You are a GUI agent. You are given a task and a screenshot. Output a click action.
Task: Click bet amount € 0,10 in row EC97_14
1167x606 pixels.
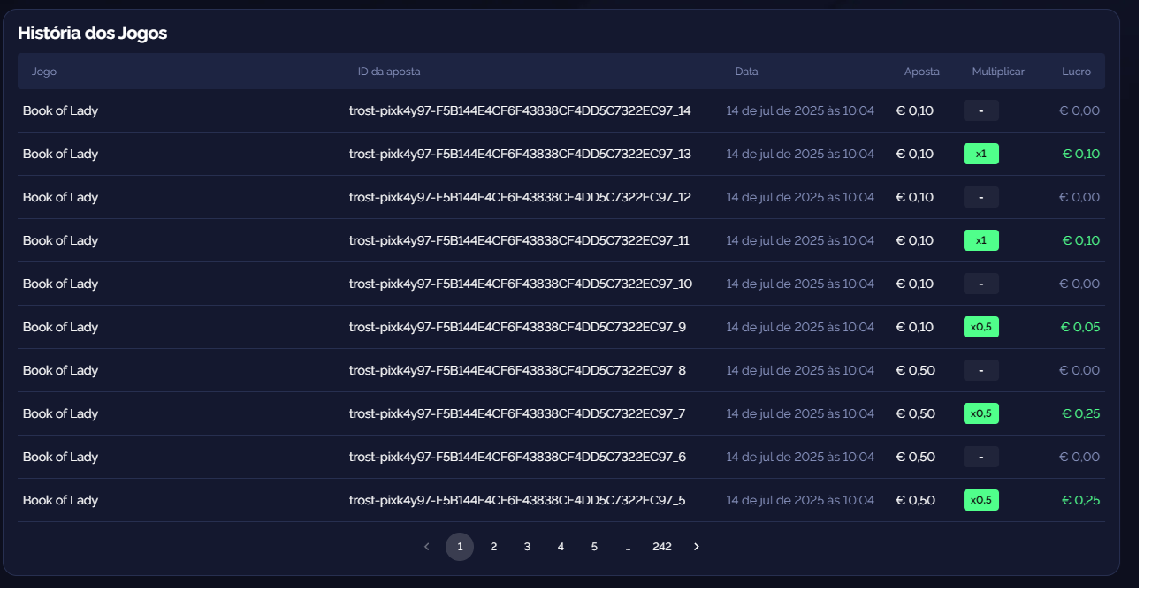915,110
